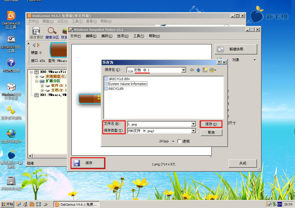Open the 开始 Start button

pyautogui.click(x=7, y=204)
